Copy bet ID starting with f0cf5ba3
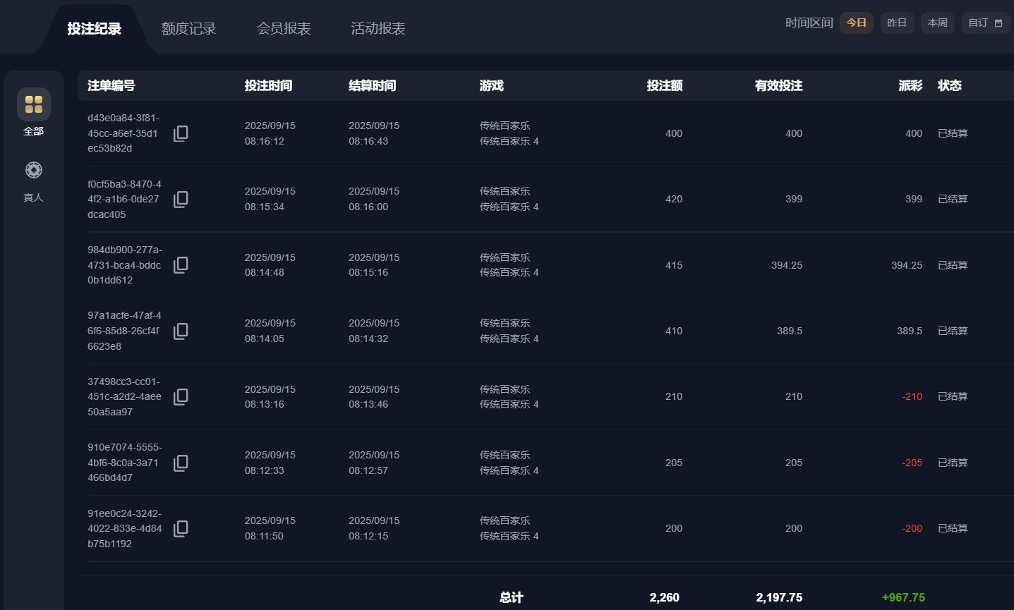 pyautogui.click(x=181, y=200)
